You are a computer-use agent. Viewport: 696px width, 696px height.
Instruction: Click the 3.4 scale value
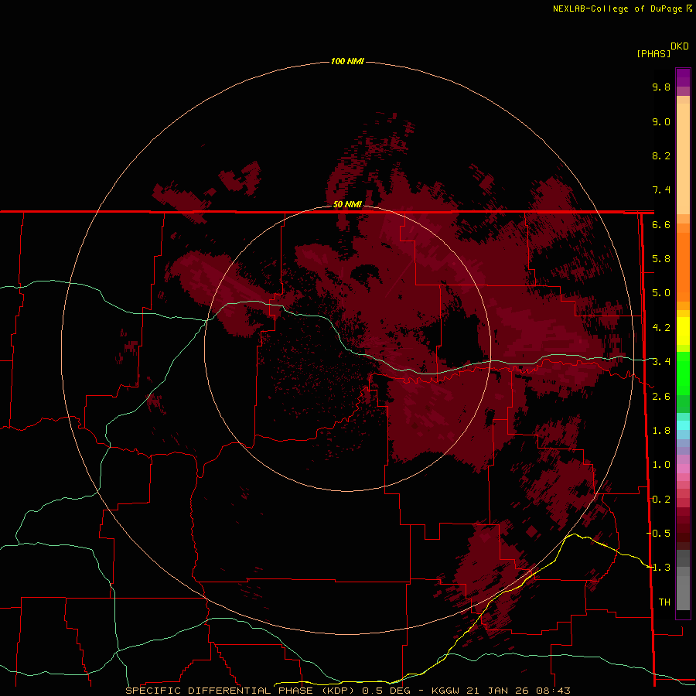pyautogui.click(x=661, y=362)
